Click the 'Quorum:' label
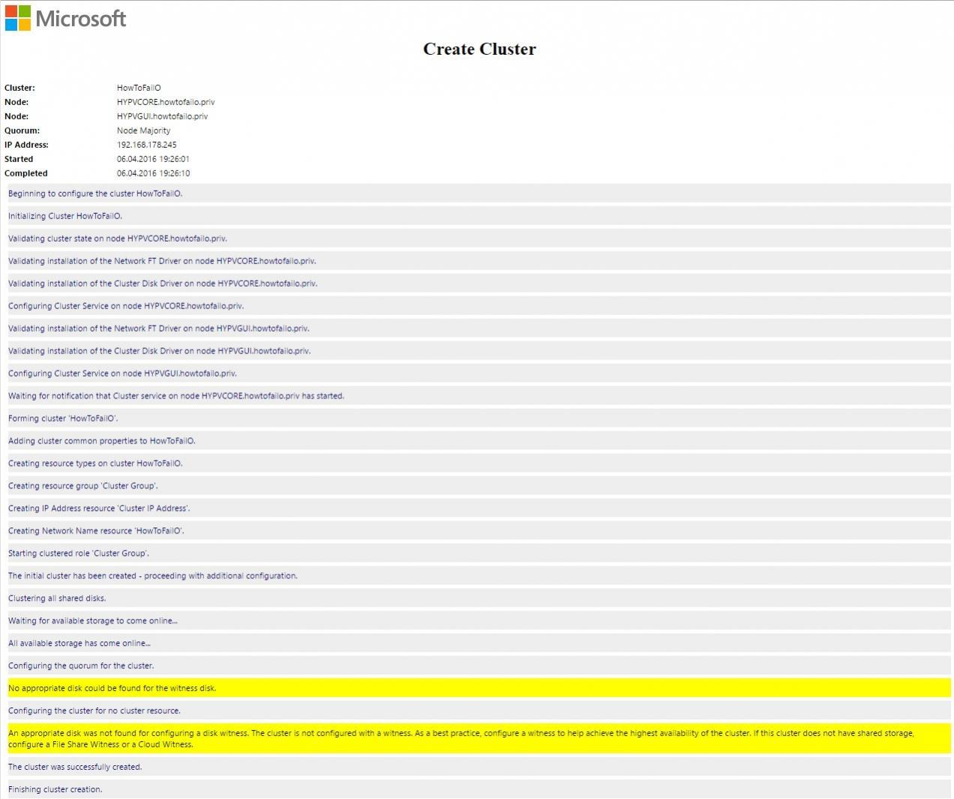 click(x=22, y=131)
